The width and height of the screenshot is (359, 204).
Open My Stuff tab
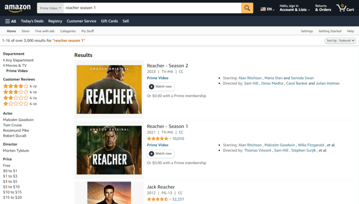pos(88,31)
